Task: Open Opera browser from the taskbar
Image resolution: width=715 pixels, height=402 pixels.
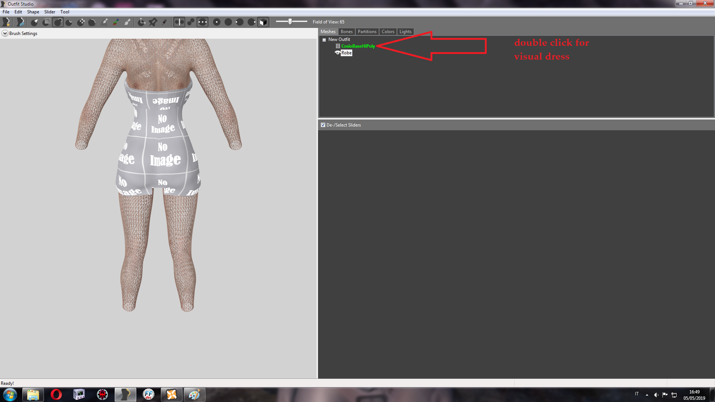Action: (56, 395)
